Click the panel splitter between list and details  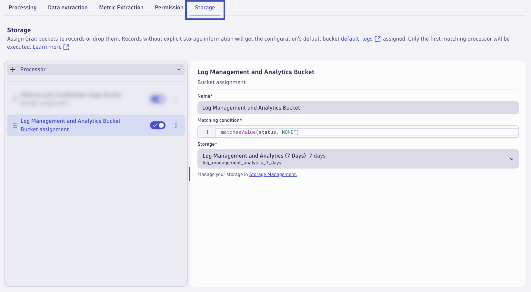(x=189, y=174)
